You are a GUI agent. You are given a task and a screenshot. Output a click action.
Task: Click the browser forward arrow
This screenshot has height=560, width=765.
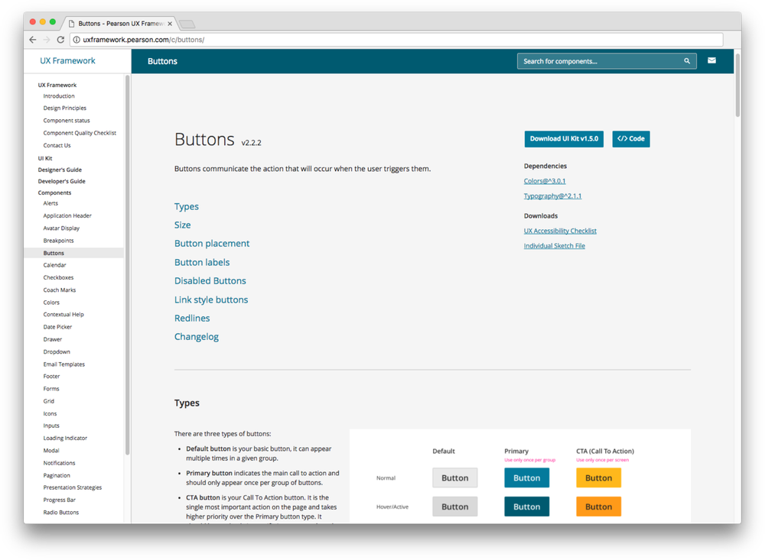47,40
